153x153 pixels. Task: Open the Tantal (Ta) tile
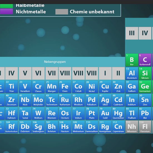[x=25, y=113]
